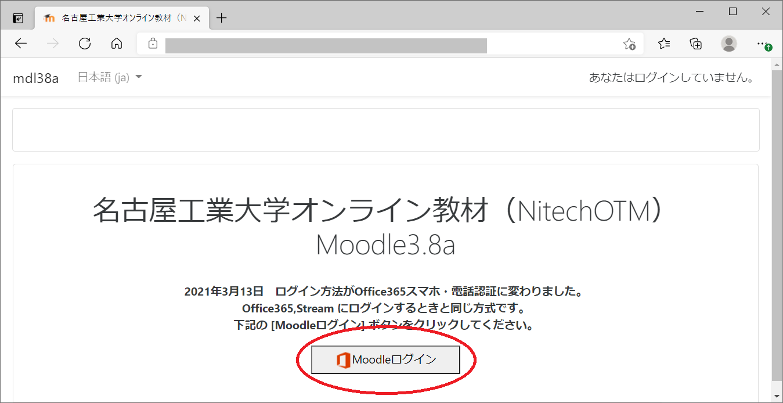
Task: Minimize the browser window
Action: (x=701, y=12)
